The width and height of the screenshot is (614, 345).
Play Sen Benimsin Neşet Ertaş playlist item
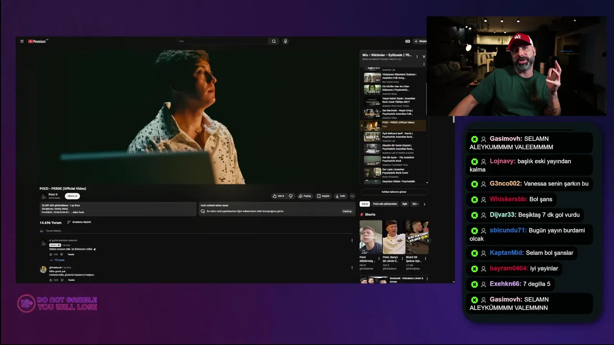[x=393, y=114]
